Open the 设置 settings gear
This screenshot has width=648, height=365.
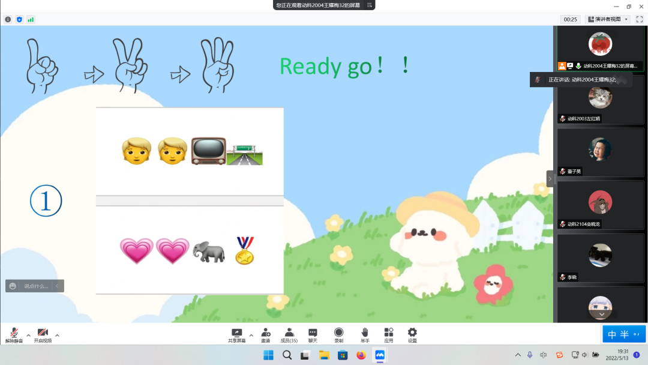coord(412,335)
